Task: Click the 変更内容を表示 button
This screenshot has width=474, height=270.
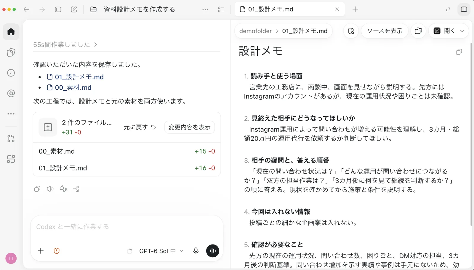Action: pos(190,127)
